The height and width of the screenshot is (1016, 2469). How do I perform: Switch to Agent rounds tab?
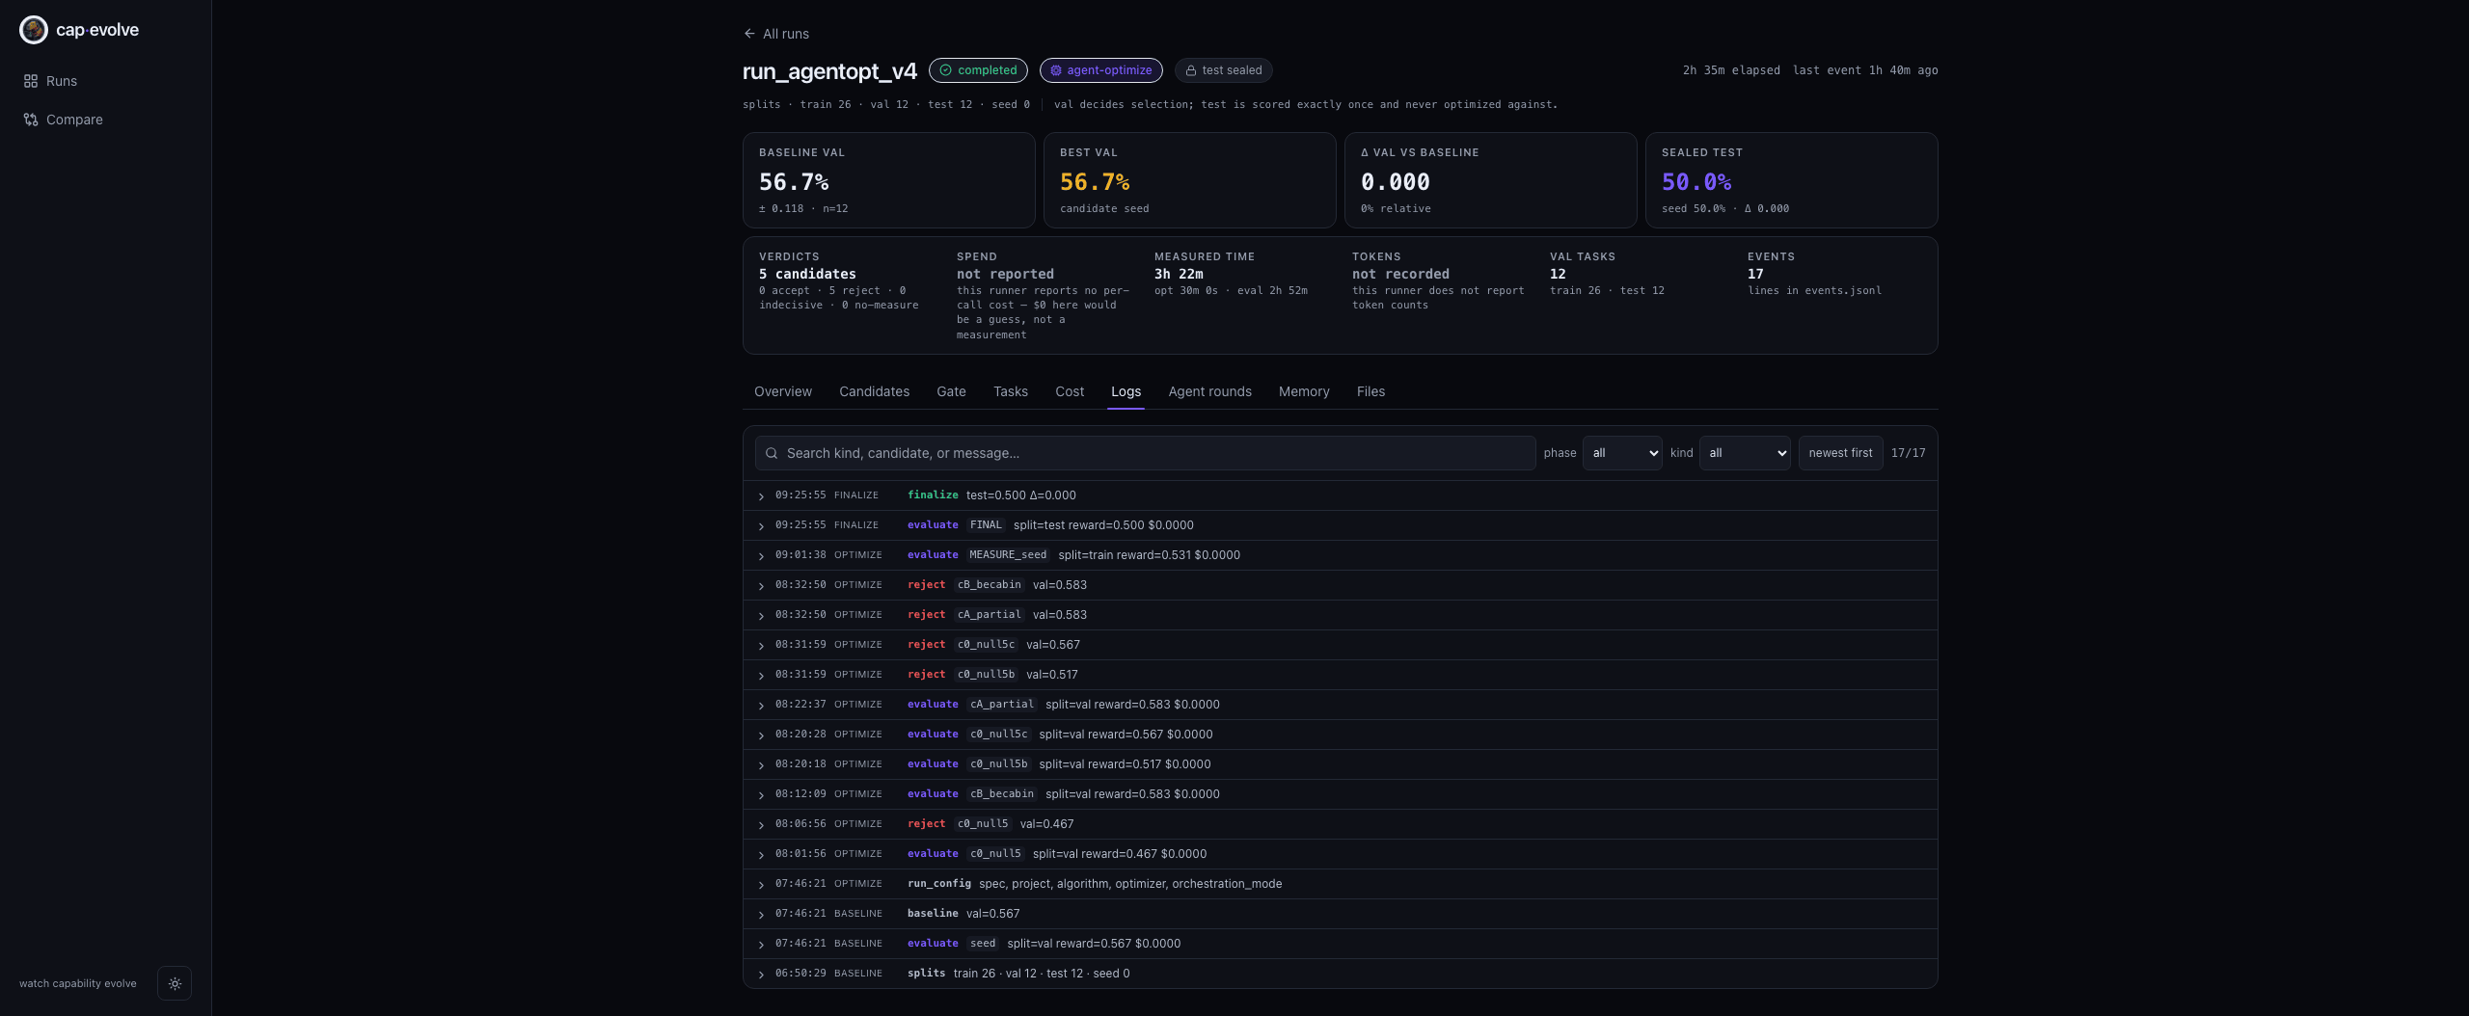pos(1209,391)
